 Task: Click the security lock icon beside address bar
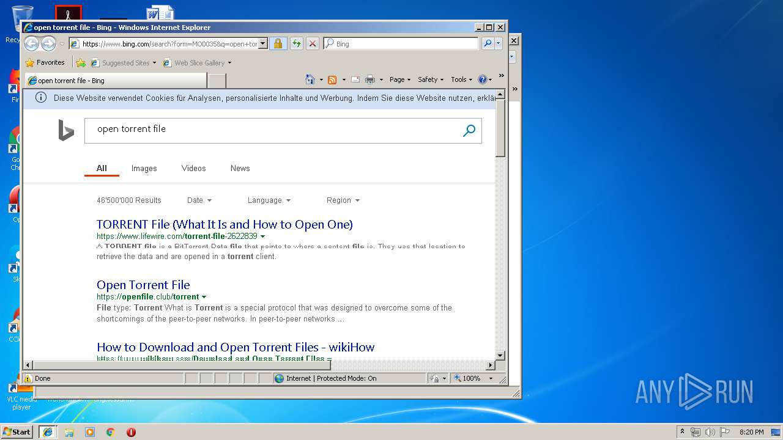point(278,43)
